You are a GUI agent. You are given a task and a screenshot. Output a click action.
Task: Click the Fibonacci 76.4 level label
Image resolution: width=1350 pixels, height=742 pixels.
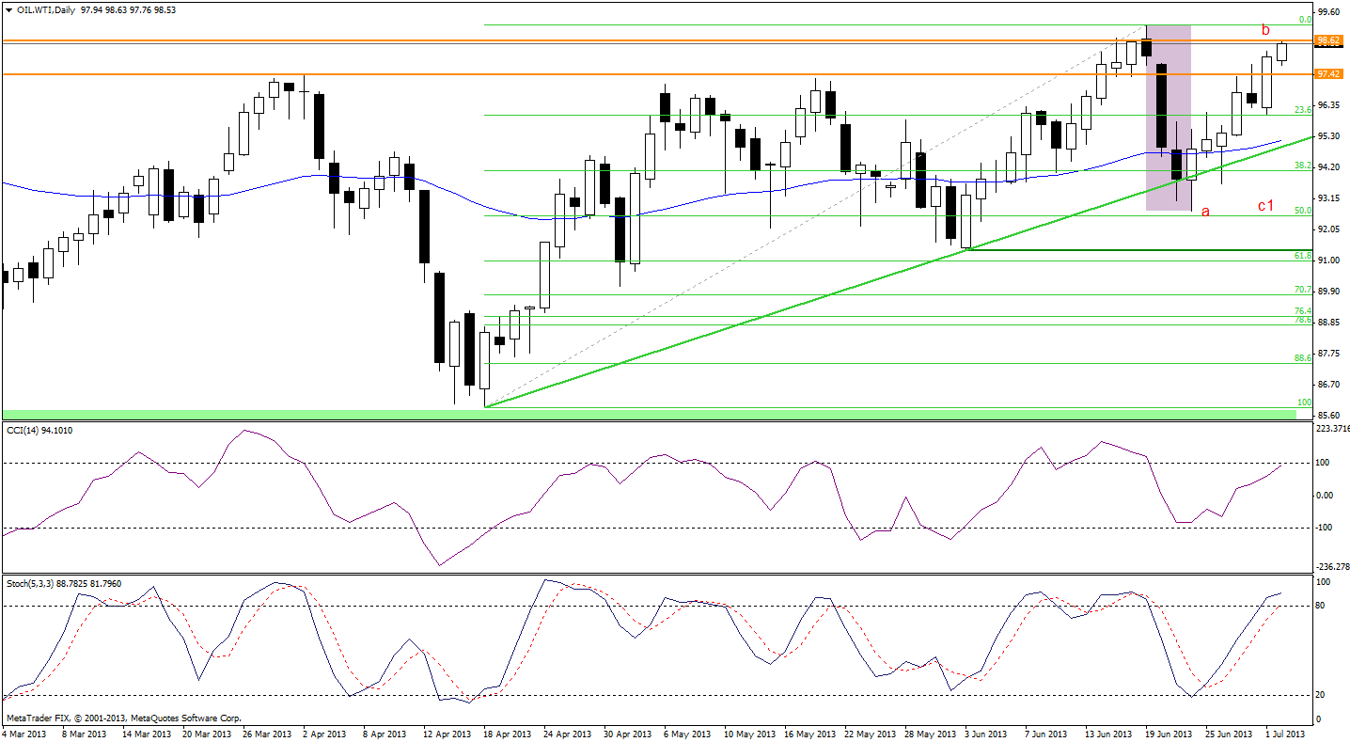(x=1303, y=311)
